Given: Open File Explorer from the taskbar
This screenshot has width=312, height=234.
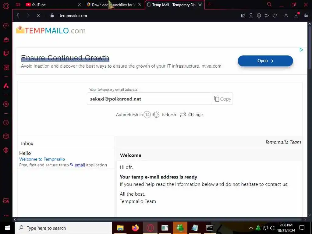Looking at the screenshot, I should point(120,228).
